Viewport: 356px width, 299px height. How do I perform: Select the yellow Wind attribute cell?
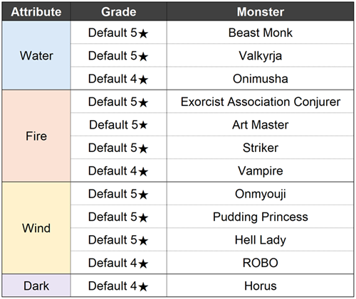[36, 228]
